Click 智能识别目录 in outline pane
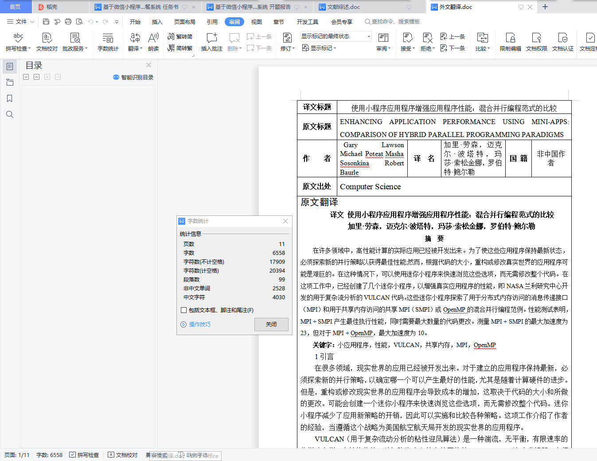597x461 pixels. (133, 77)
